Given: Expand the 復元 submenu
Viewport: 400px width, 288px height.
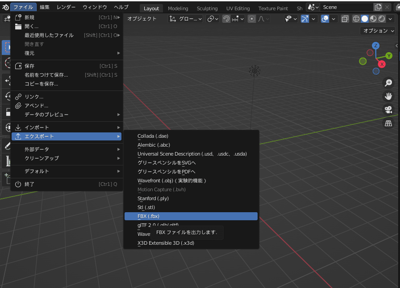Looking at the screenshot, I should tap(67, 53).
